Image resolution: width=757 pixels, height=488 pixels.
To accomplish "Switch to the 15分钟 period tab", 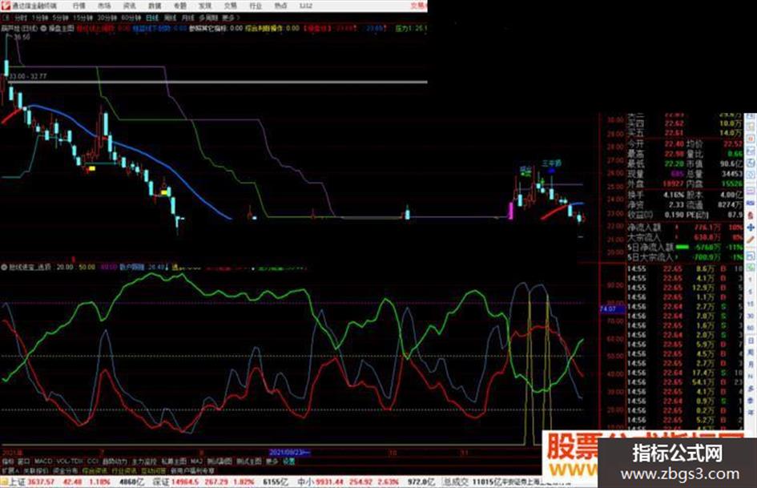I will pos(83,18).
